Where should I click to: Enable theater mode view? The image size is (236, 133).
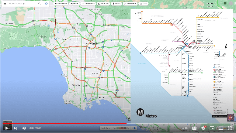coord(221,128)
